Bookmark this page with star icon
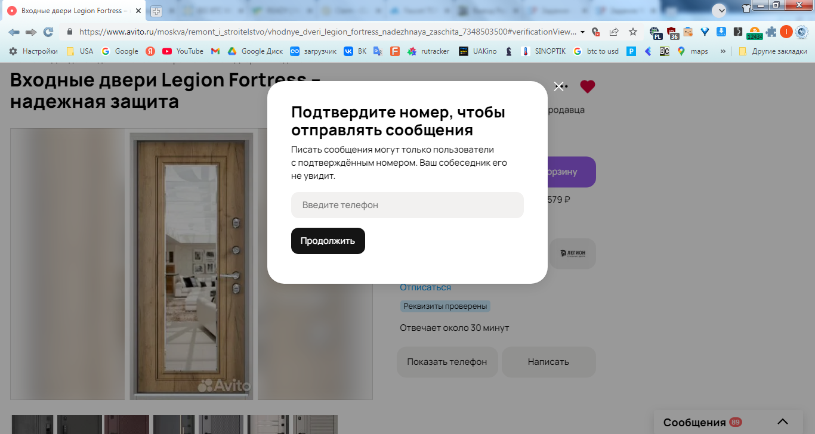Image resolution: width=815 pixels, height=434 pixels. click(x=633, y=32)
